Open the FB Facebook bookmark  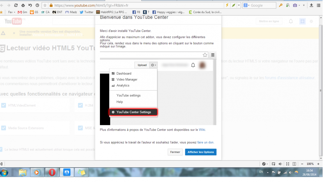(136, 12)
